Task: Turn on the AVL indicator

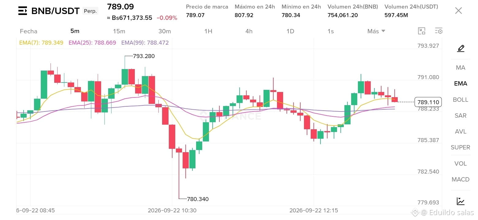Action: (x=461, y=131)
